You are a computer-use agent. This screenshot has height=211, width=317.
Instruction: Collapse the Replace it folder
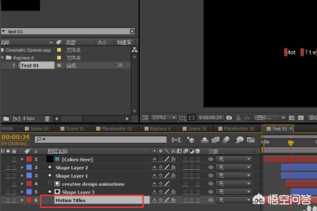pos(3,58)
